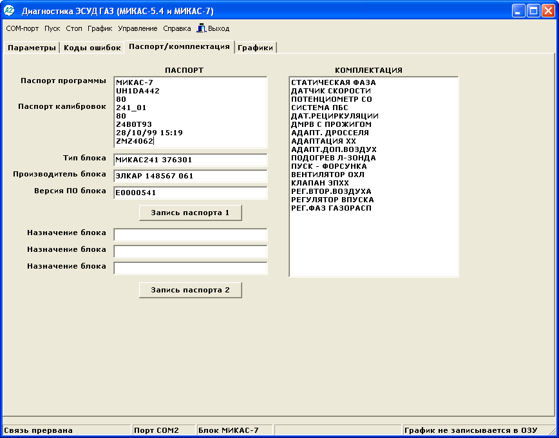This screenshot has height=438, width=559.
Task: Select ДАТ.РЕЦИРКУЛЯЦИИ in the equipment list
Action: point(335,116)
